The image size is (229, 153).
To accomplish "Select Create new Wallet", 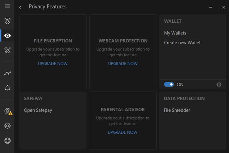I will 182,43.
